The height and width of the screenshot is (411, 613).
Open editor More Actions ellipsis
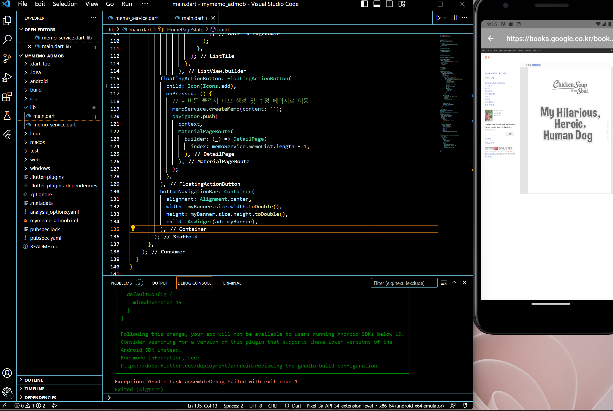pyautogui.click(x=464, y=18)
